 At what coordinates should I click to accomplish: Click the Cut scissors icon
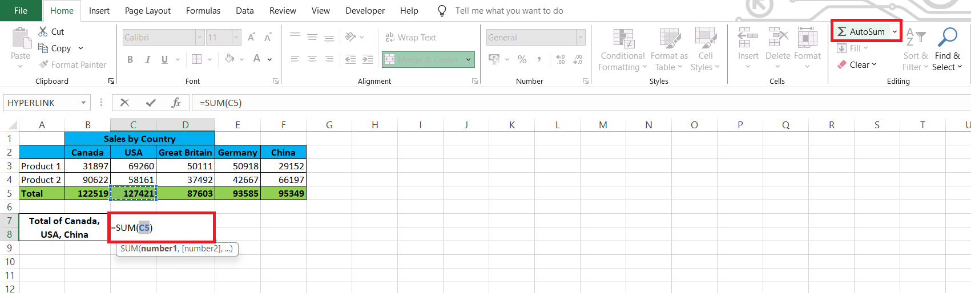click(43, 31)
